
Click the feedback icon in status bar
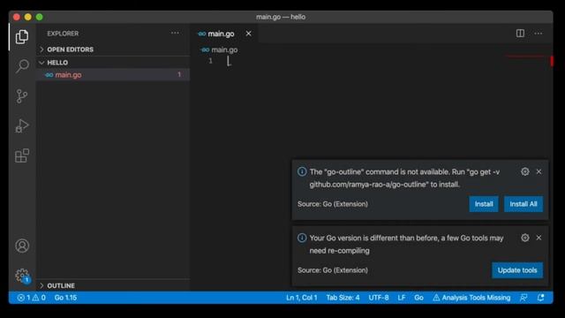524,298
